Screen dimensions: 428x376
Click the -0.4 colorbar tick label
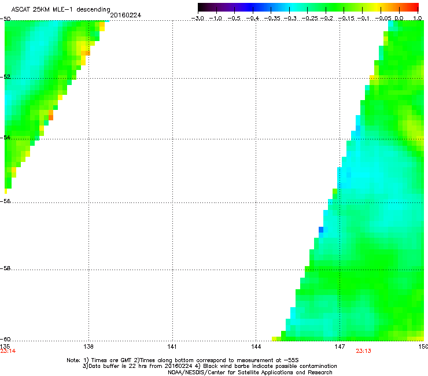click(253, 19)
